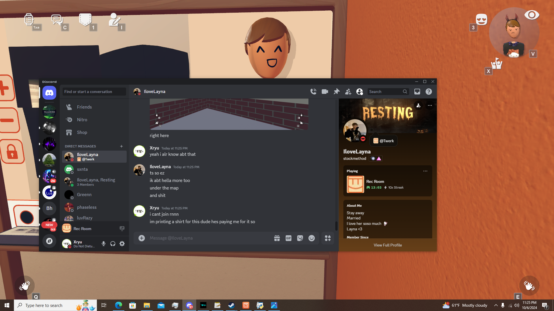Open pinned messages panel

click(336, 92)
